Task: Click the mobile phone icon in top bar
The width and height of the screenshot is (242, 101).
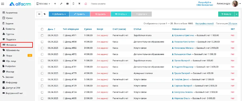Action: 73,4
